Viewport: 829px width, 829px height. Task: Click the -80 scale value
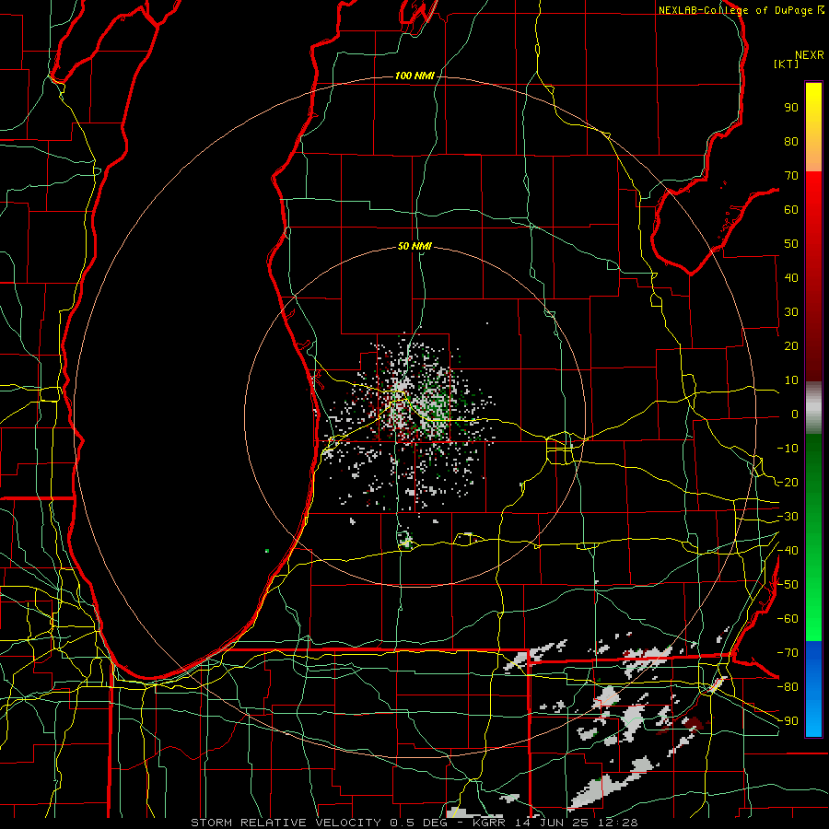(788, 687)
